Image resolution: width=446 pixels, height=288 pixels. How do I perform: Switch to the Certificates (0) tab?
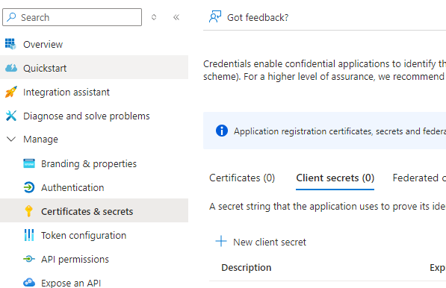242,178
